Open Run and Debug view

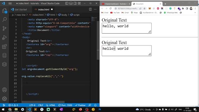pos(4,37)
